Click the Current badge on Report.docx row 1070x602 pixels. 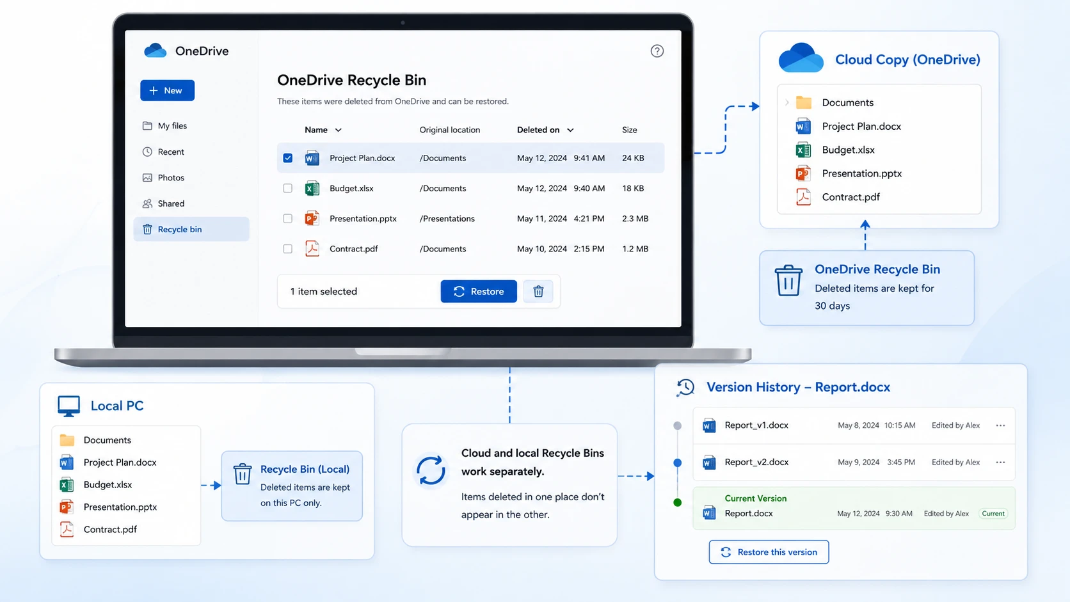[x=993, y=513]
